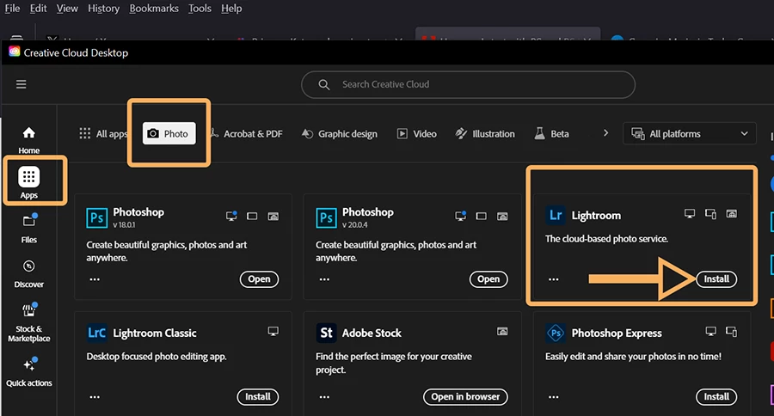Click the Lightroom Lr app icon

point(556,215)
